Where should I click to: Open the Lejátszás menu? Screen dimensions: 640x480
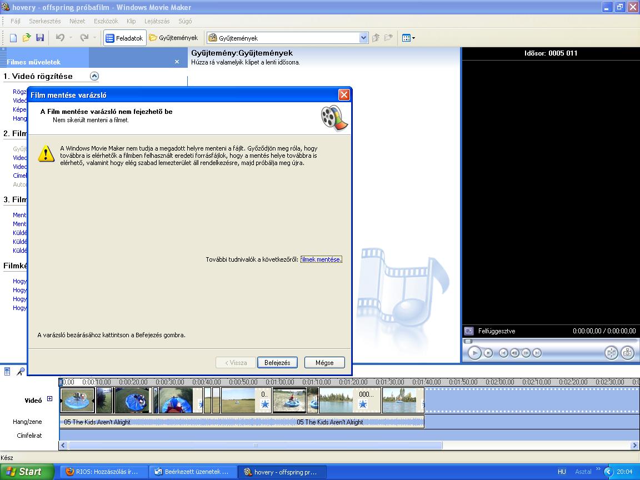157,21
